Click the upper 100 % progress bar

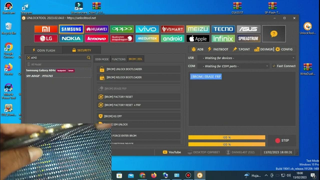227,137
